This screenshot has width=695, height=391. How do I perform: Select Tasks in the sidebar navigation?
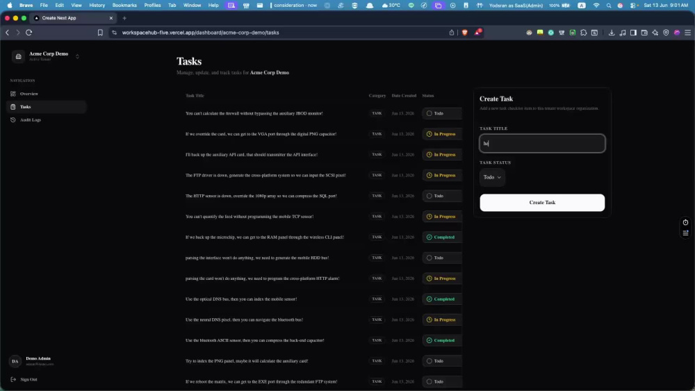pos(46,107)
